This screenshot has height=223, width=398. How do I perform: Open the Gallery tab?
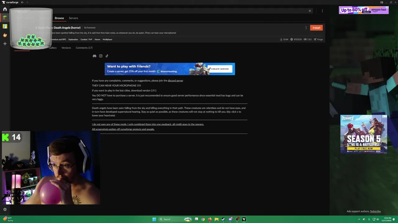click(53, 48)
